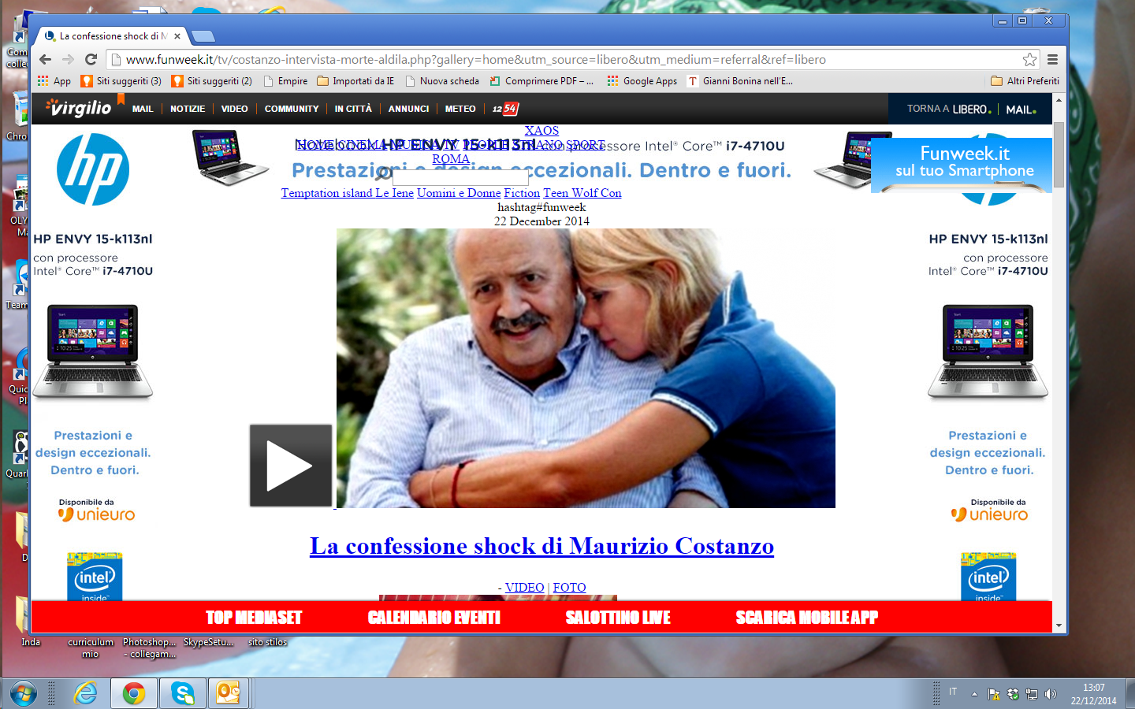Select NOTIZIE in the Virgilio menu bar

(188, 109)
